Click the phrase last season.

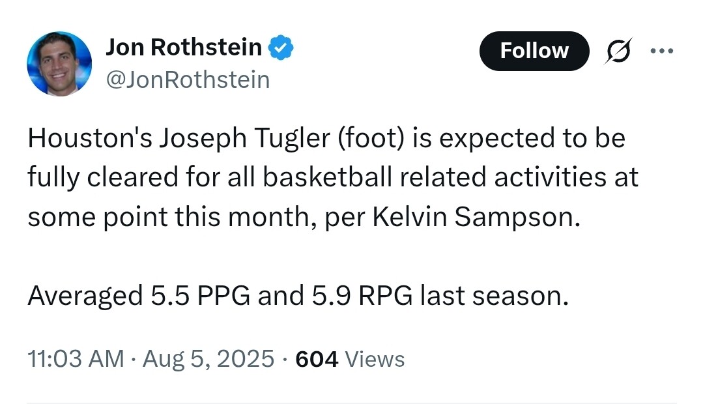click(x=494, y=296)
